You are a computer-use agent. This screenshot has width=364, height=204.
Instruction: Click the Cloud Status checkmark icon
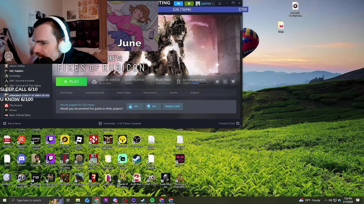click(94, 82)
